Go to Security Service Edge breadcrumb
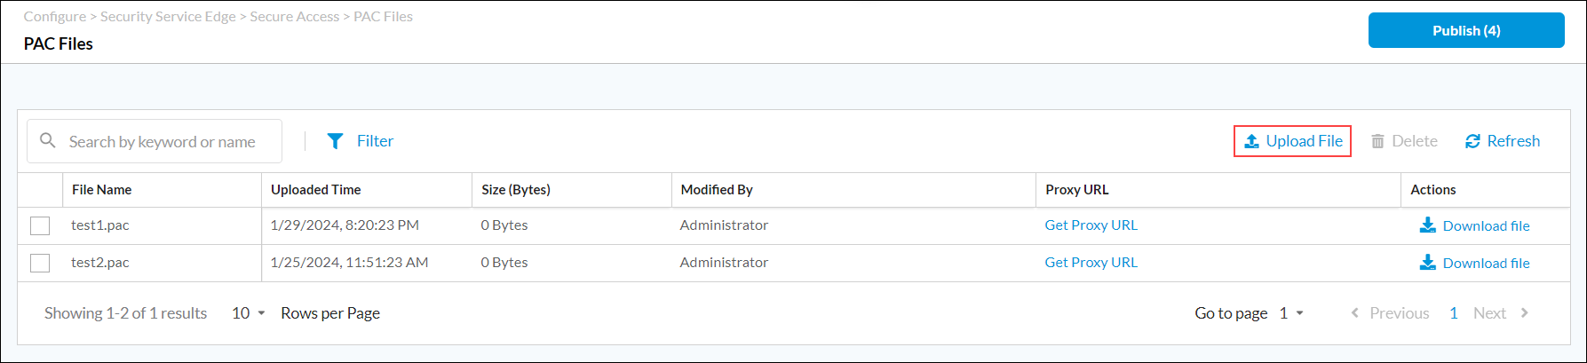The image size is (1587, 363). point(168,17)
